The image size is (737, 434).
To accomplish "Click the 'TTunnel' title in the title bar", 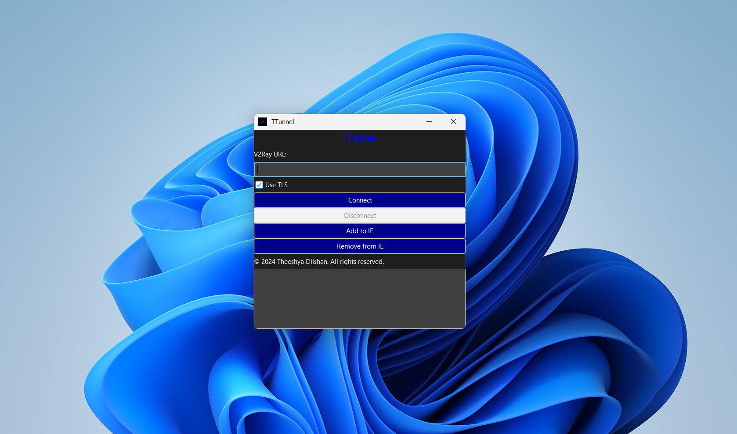I will pyautogui.click(x=282, y=122).
